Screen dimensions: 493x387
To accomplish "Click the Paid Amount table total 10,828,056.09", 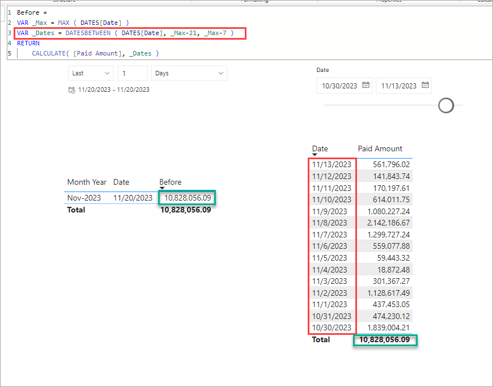I will tap(385, 340).
